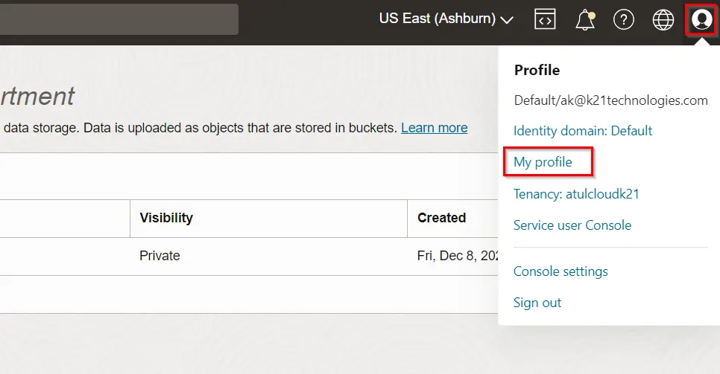This screenshot has height=374, width=720.
Task: Open Console settings
Action: (560, 271)
